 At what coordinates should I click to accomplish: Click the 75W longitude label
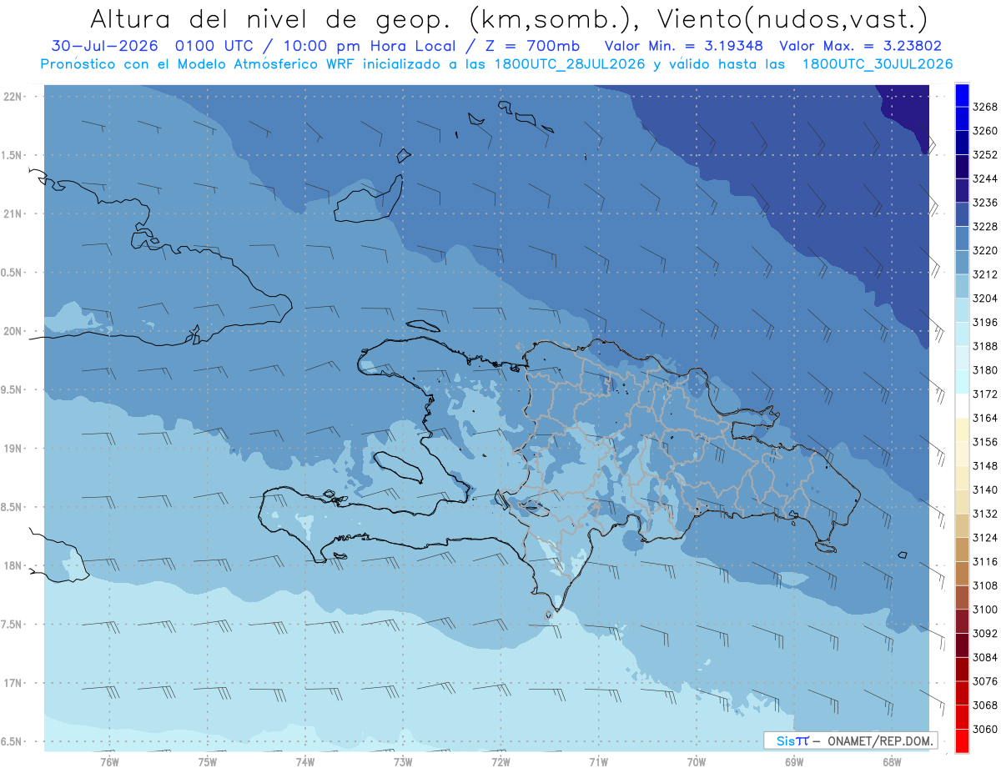click(x=207, y=761)
